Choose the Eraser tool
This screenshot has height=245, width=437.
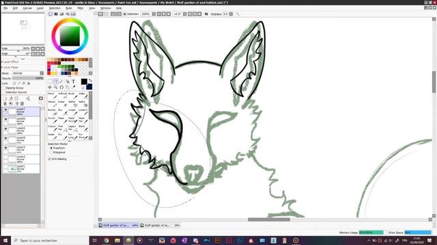[x=62, y=103]
